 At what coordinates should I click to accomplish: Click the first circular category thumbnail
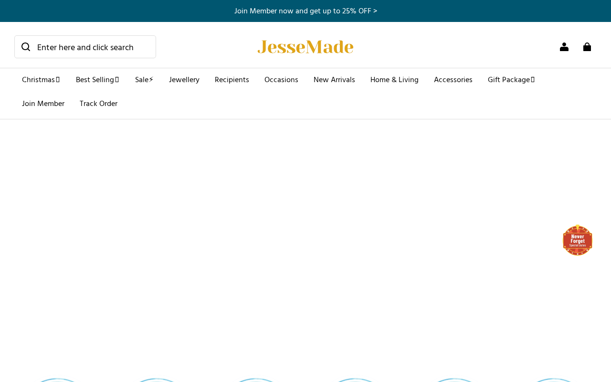(x=57, y=380)
